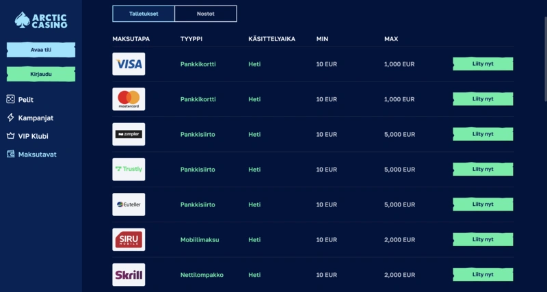Screen dimensions: 547x292
Task: Click the Arctic Casino logo
Action: (41, 20)
